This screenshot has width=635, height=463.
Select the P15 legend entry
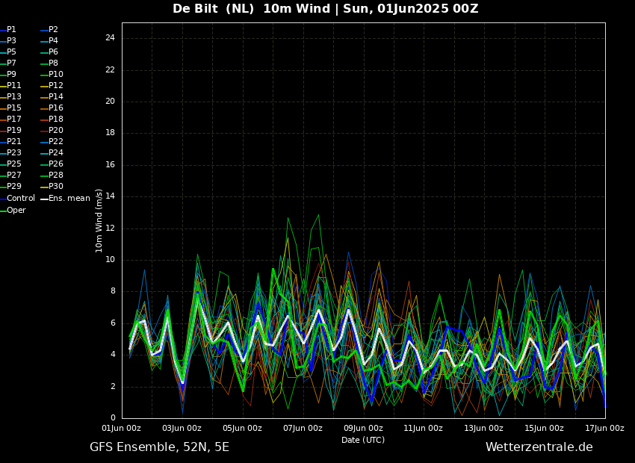click(x=14, y=108)
